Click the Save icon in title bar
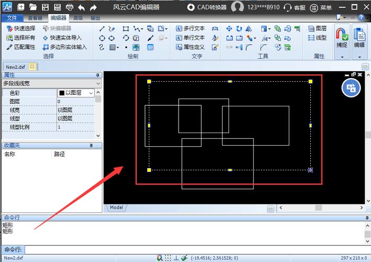 (46, 7)
